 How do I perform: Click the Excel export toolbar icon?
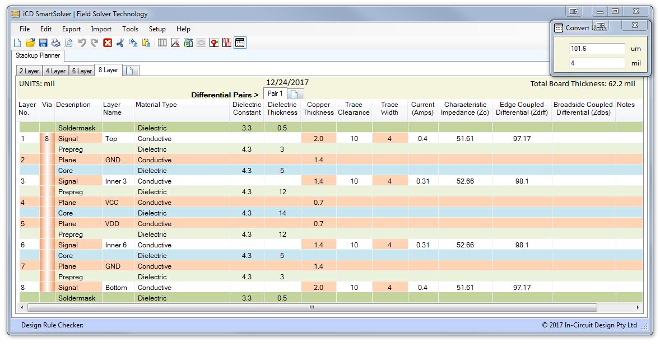188,43
